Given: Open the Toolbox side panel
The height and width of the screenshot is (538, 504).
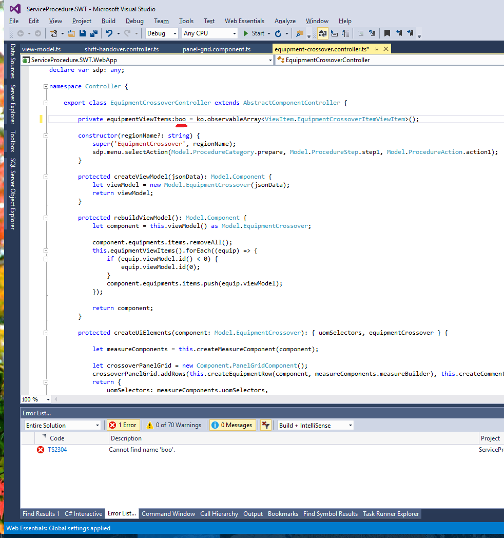Looking at the screenshot, I should point(13,141).
